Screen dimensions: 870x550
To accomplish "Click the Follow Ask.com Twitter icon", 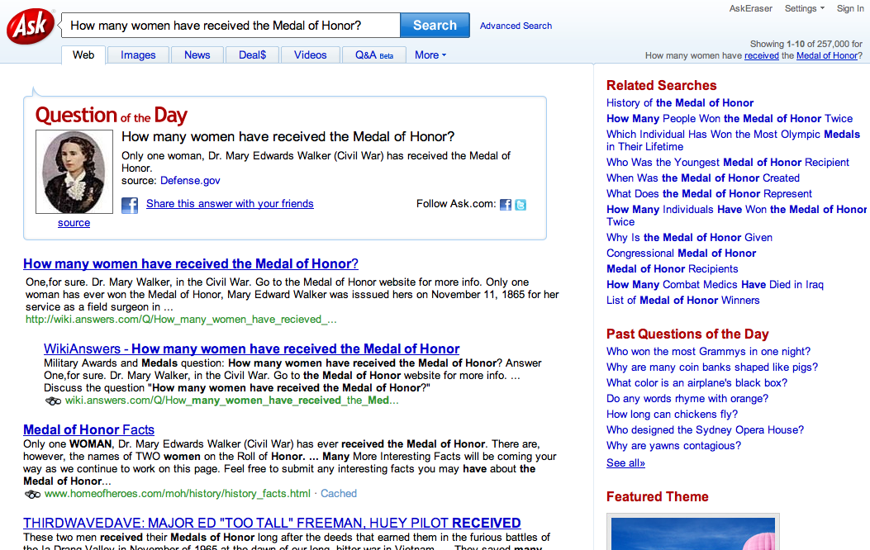I will click(x=521, y=205).
